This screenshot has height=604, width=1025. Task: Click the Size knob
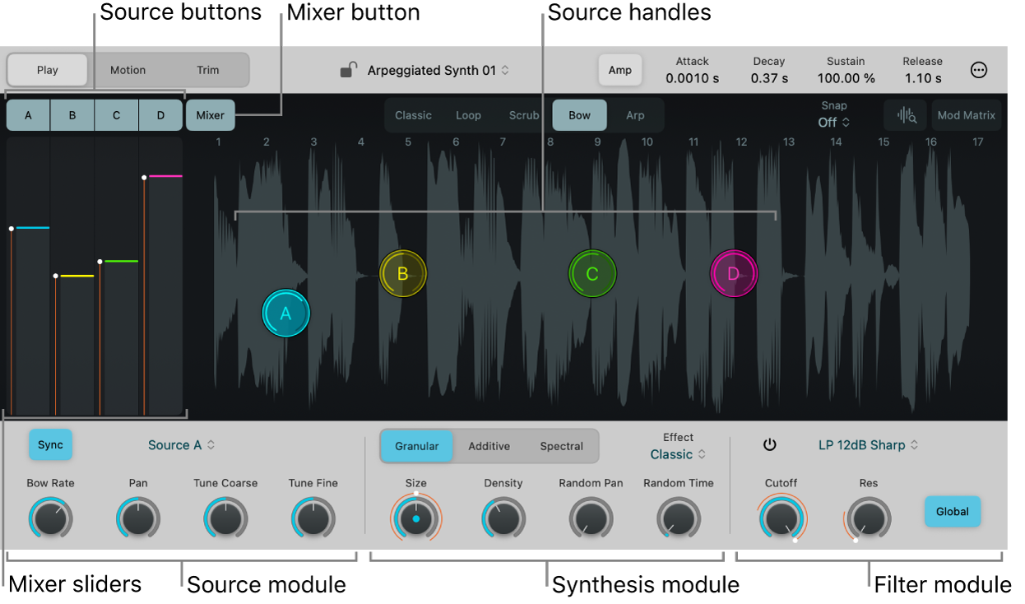(x=416, y=519)
